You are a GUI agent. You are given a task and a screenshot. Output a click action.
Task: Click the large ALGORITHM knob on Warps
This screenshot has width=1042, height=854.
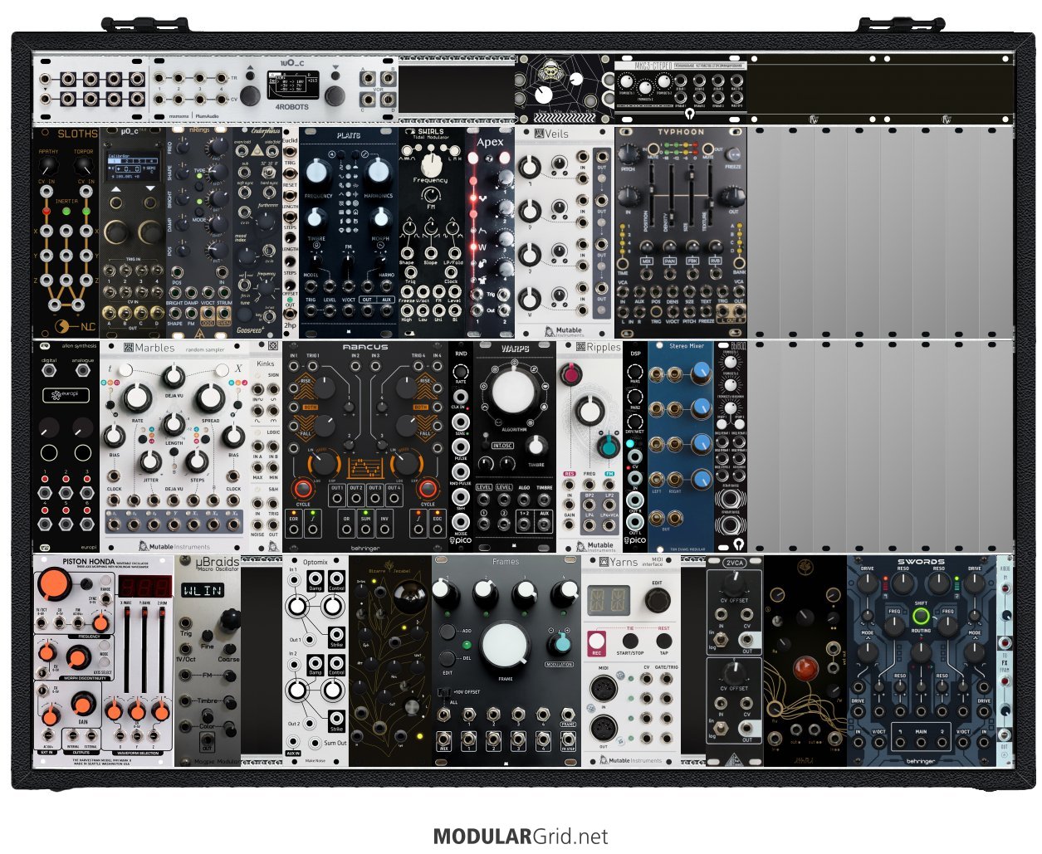click(x=515, y=392)
